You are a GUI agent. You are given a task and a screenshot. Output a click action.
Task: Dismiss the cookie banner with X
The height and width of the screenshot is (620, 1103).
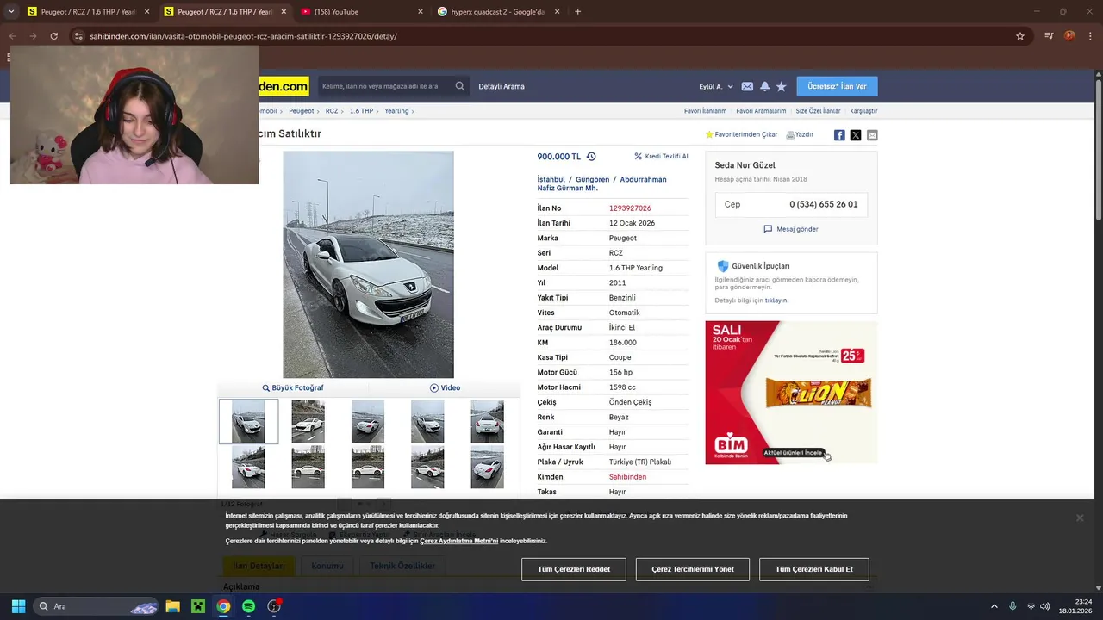point(1080,518)
